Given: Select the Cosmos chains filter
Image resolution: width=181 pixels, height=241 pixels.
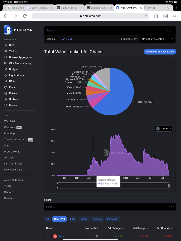Looking at the screenshot, I should coord(97,219).
